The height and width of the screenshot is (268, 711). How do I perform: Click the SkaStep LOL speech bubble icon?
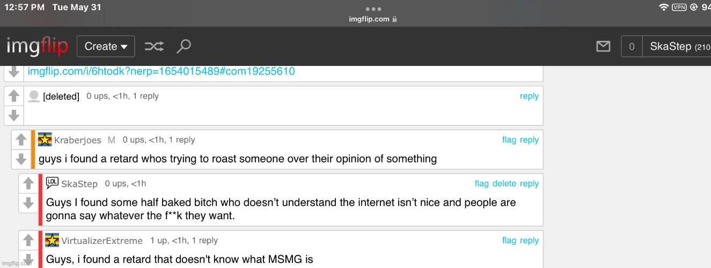click(x=52, y=183)
